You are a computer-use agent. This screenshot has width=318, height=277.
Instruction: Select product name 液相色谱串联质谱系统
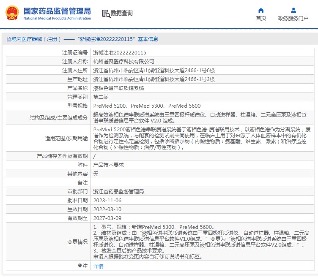118,88
